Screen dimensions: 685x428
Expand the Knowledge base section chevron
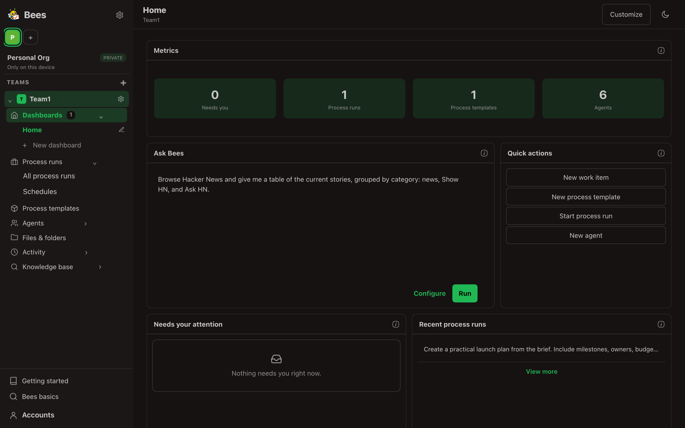pos(100,267)
